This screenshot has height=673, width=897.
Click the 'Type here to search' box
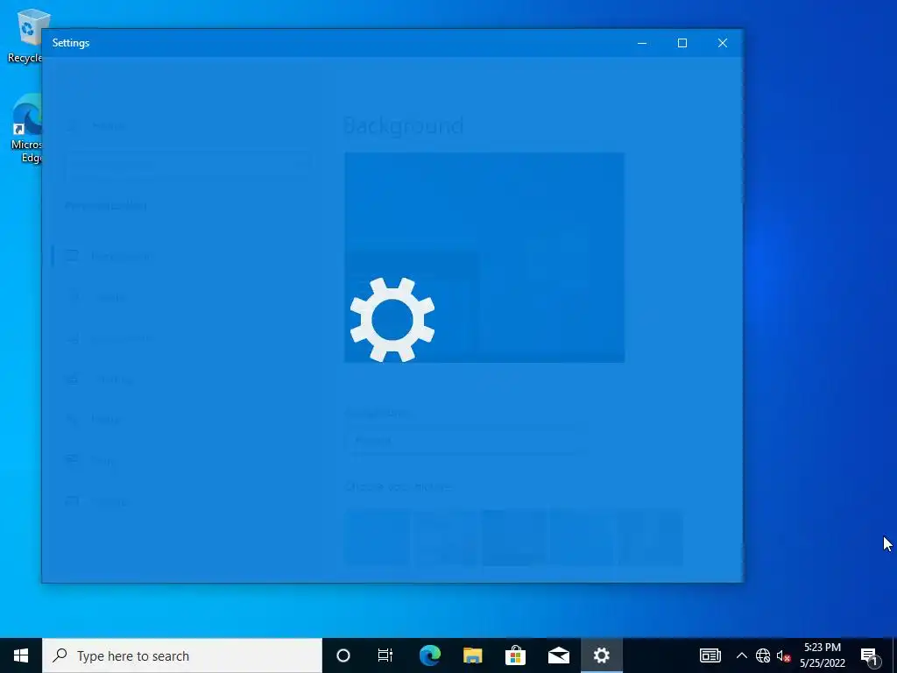tap(182, 655)
